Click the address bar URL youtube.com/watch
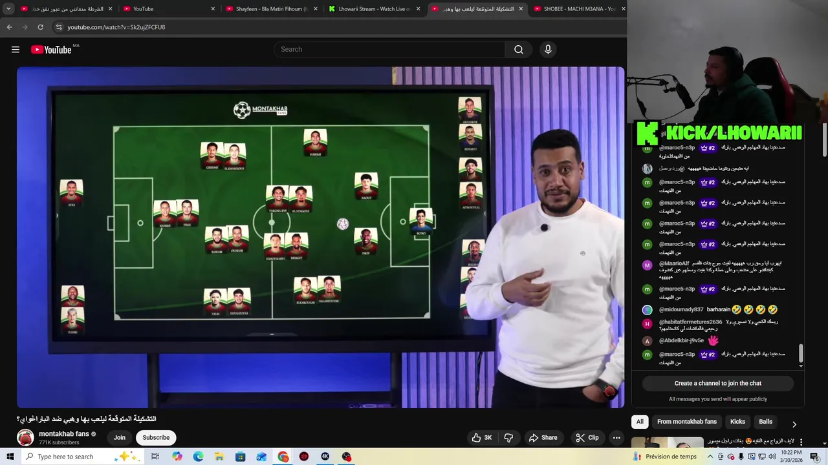Screen dimensions: 828x465 116,27
